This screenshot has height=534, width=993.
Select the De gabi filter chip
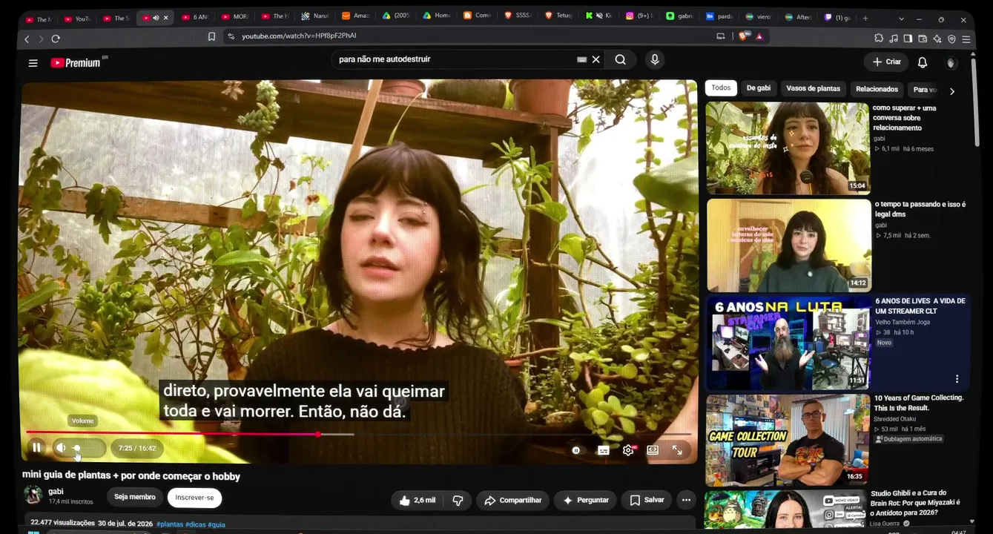click(758, 88)
